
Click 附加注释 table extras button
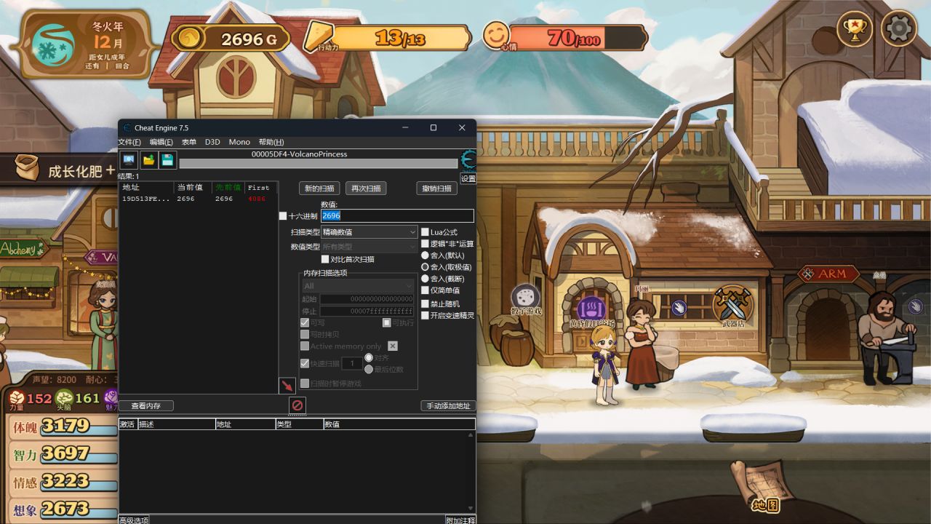click(x=460, y=520)
